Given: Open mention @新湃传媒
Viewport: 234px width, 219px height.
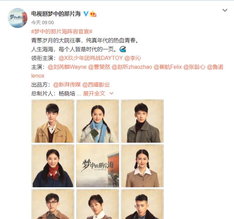Looking at the screenshot, I should tap(67, 85).
